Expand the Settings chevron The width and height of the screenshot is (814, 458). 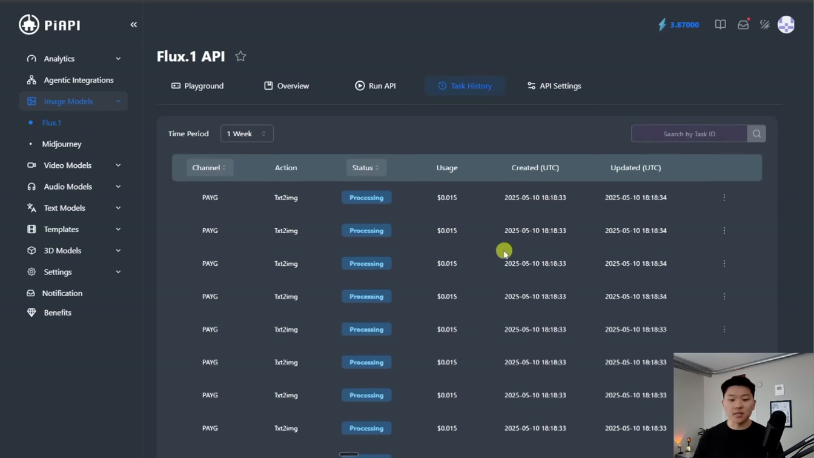[x=118, y=272]
